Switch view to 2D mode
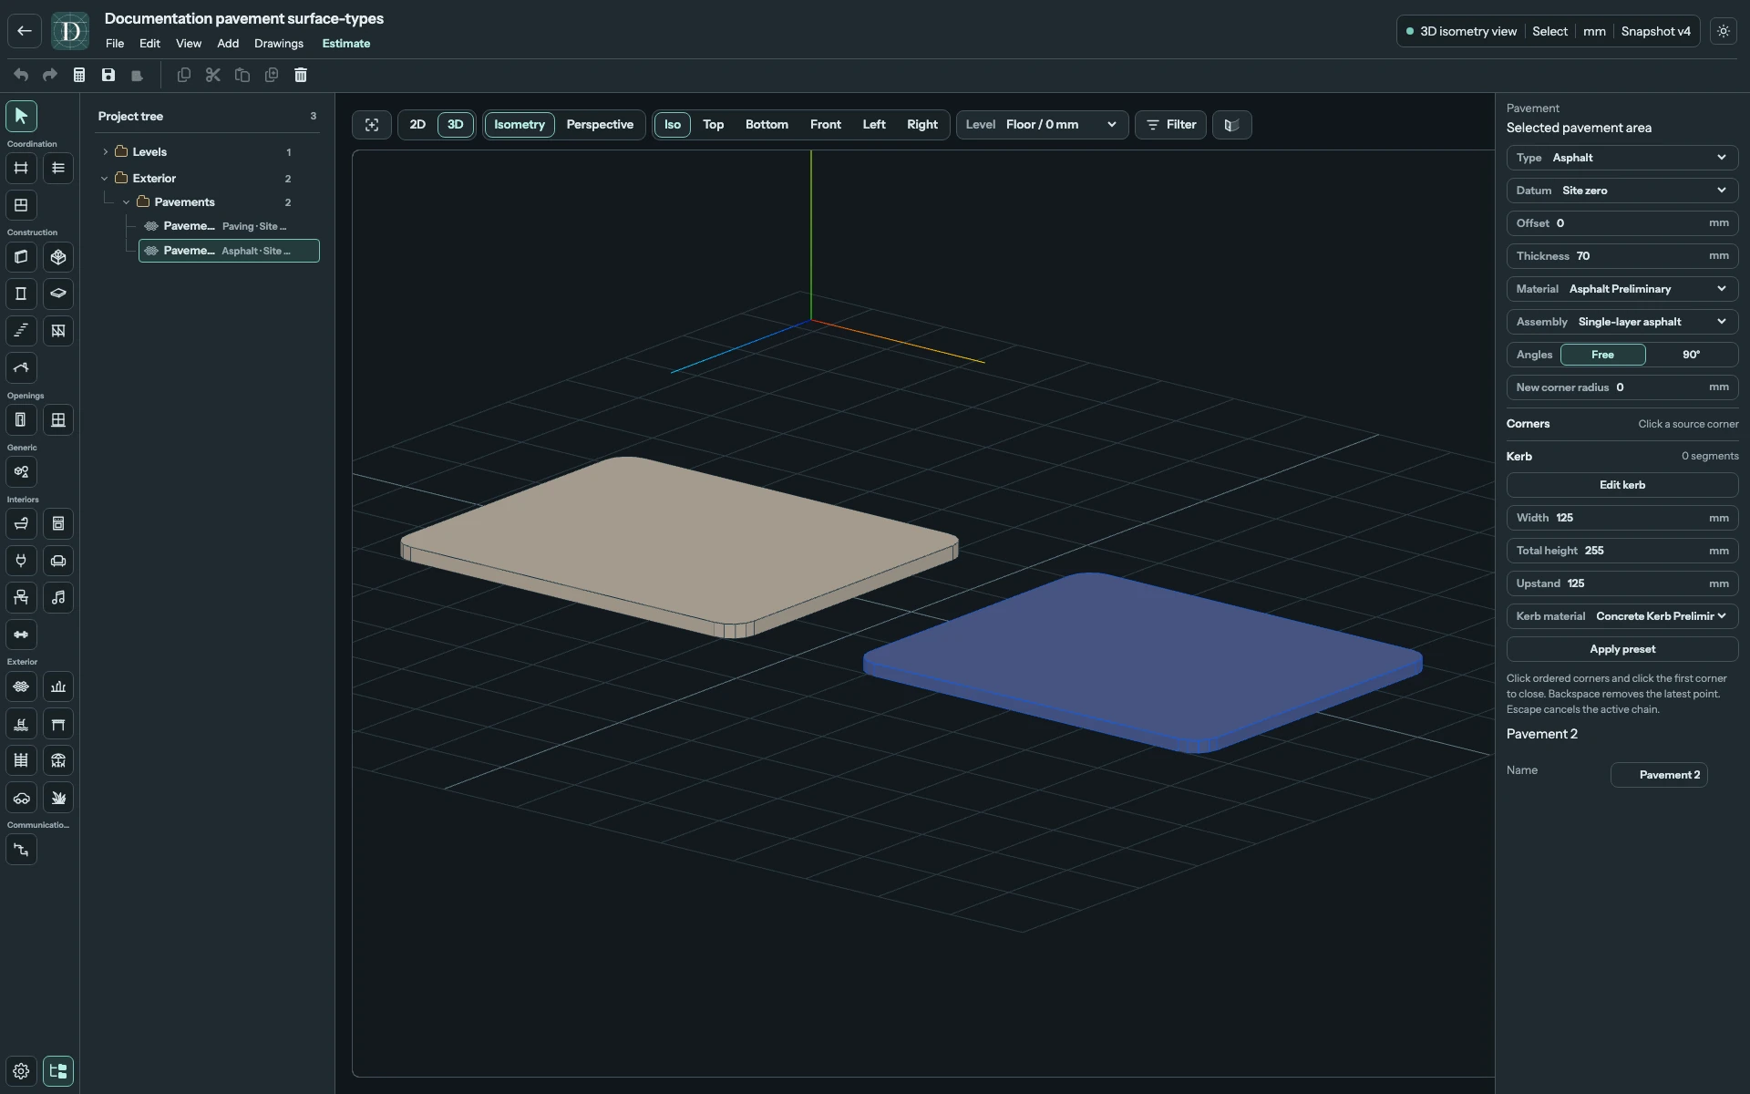The height and width of the screenshot is (1094, 1750). (x=417, y=125)
